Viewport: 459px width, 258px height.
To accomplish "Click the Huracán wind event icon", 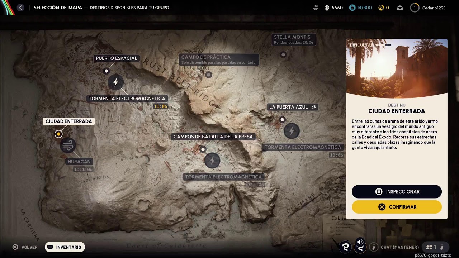I will (x=68, y=145).
